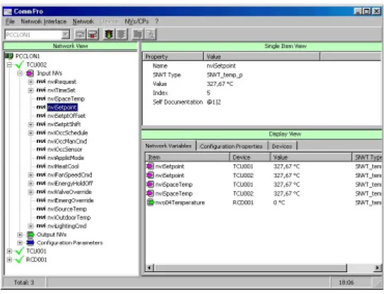
Task: Open the ? help menu
Action: [157, 21]
